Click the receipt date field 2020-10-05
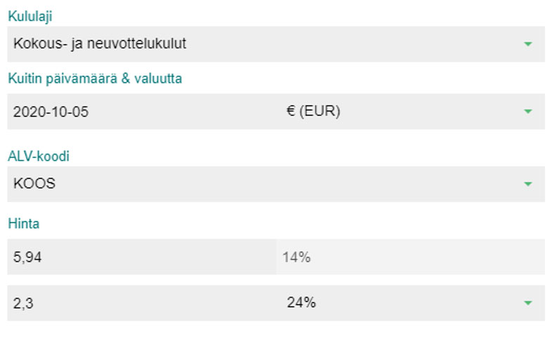The height and width of the screenshot is (341, 552). tap(51, 112)
